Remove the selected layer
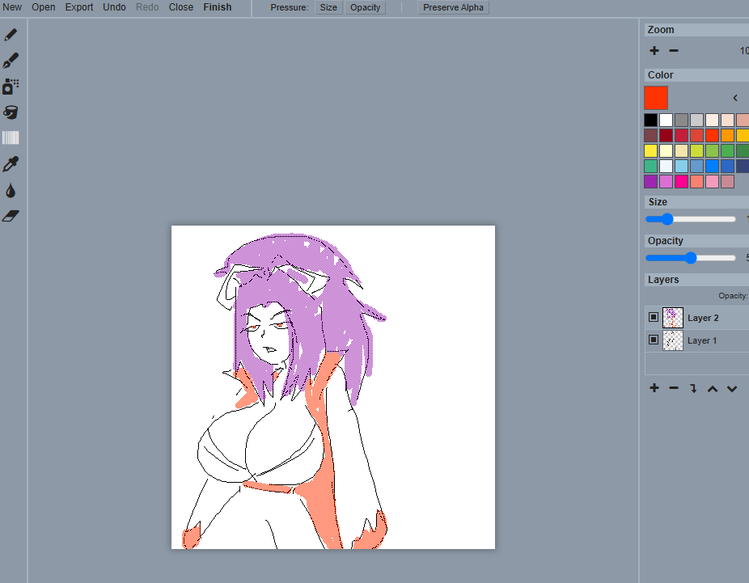The image size is (749, 583). [x=674, y=387]
